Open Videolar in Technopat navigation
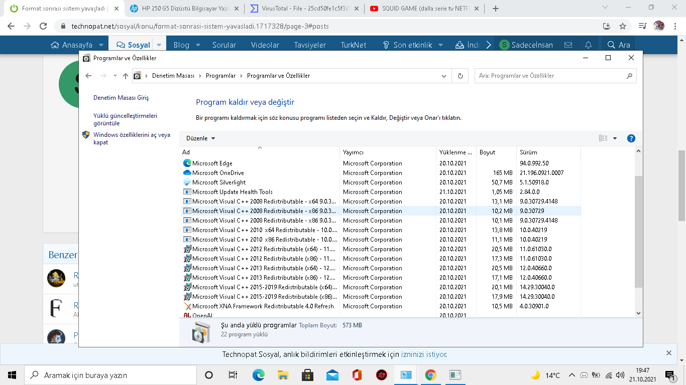This screenshot has height=385, width=686. 265,45
